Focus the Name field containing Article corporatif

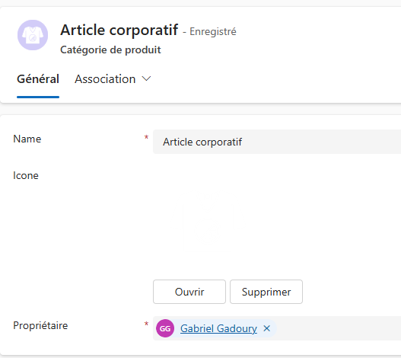coord(277,142)
